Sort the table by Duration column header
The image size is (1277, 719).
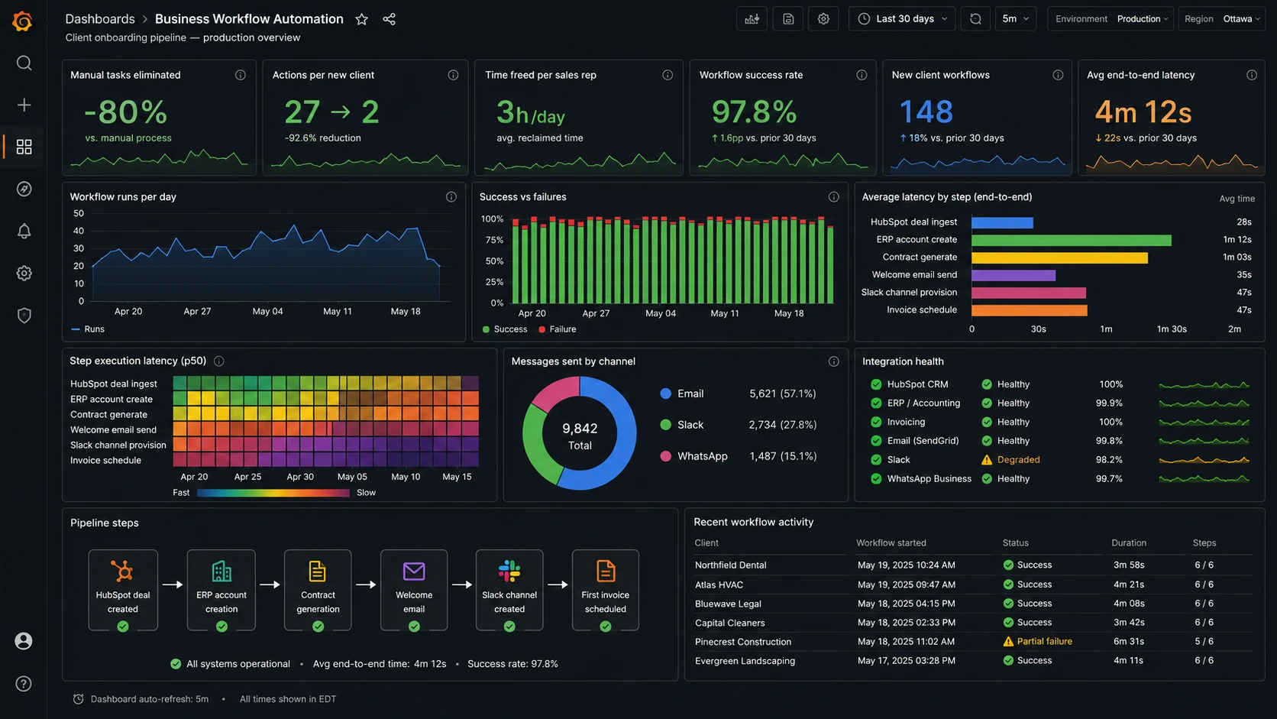tap(1129, 543)
